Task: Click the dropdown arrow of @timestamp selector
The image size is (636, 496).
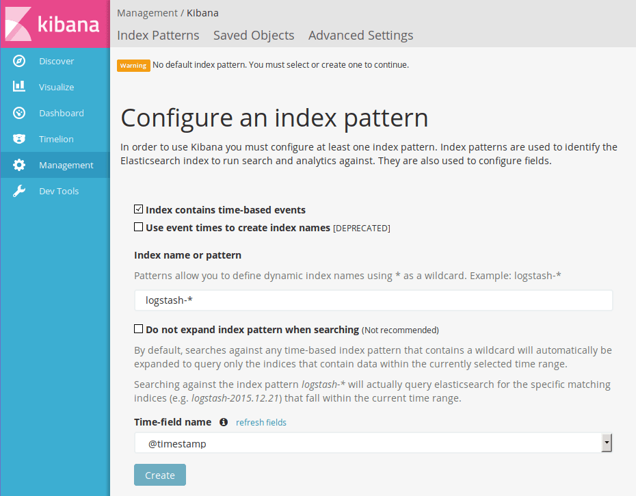Action: pos(607,443)
